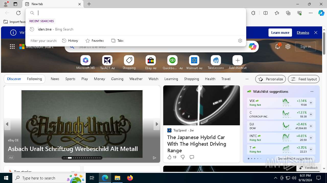This screenshot has width=327, height=183.
Task: Open the Edge profile icon
Action: pyautogui.click(x=6, y=4)
